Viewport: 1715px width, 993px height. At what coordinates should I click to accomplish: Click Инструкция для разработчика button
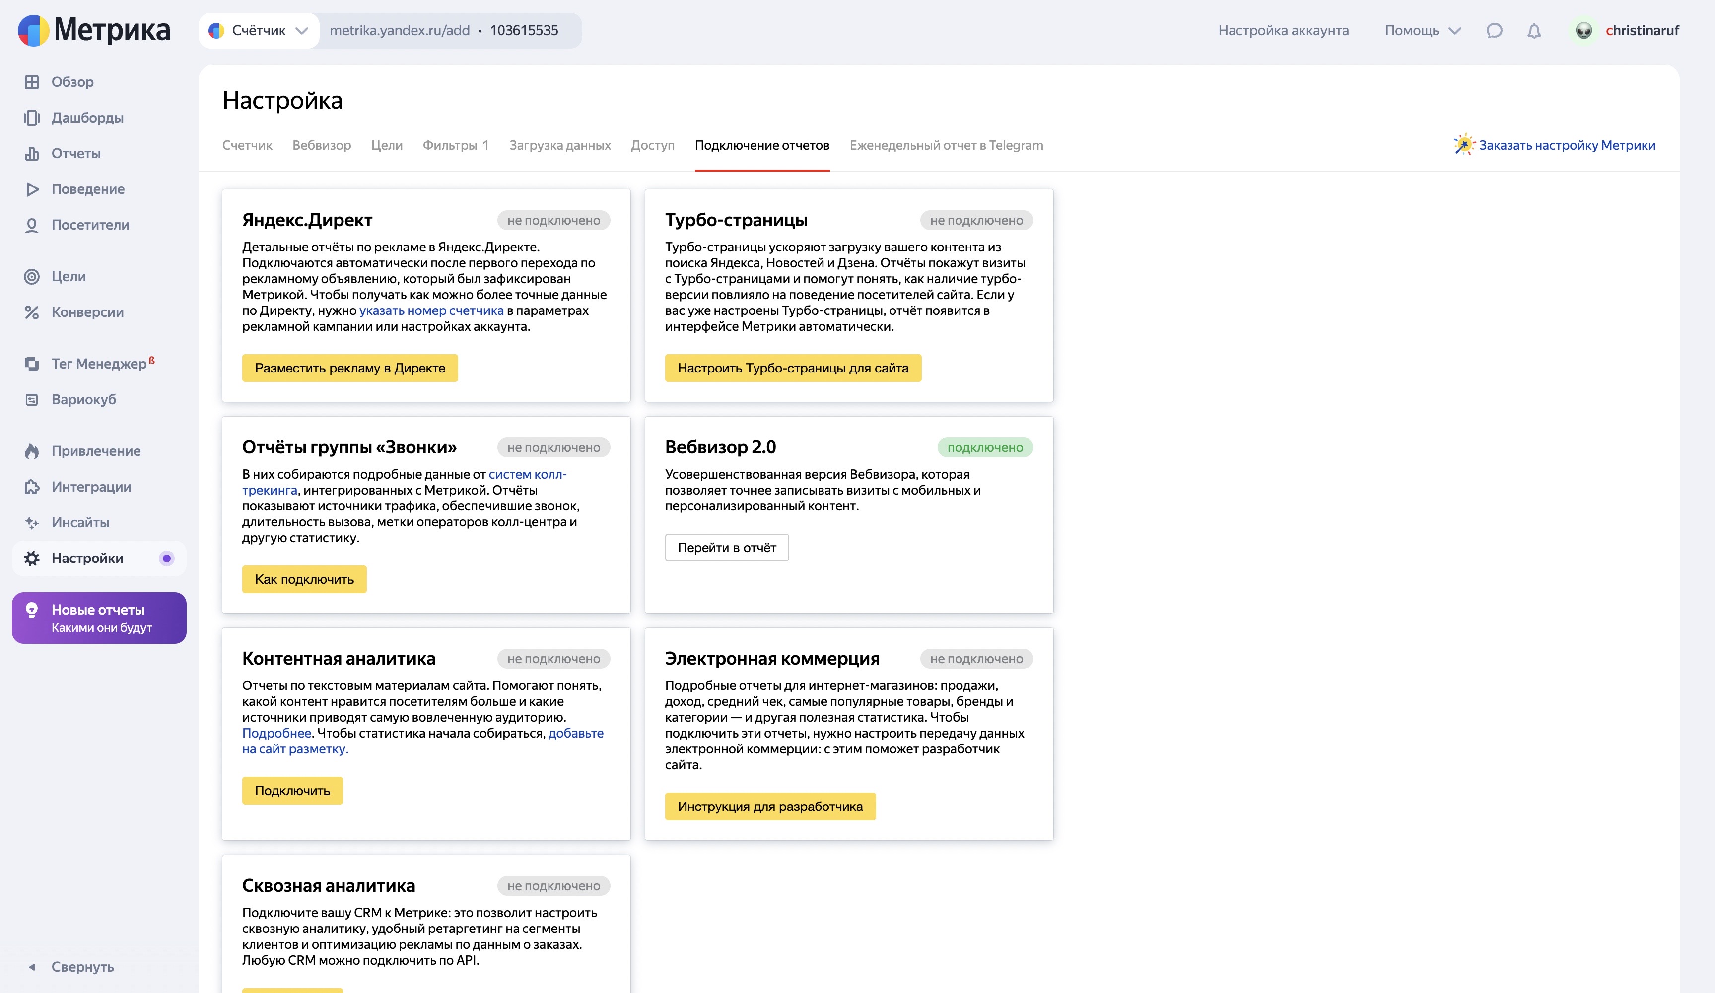770,807
